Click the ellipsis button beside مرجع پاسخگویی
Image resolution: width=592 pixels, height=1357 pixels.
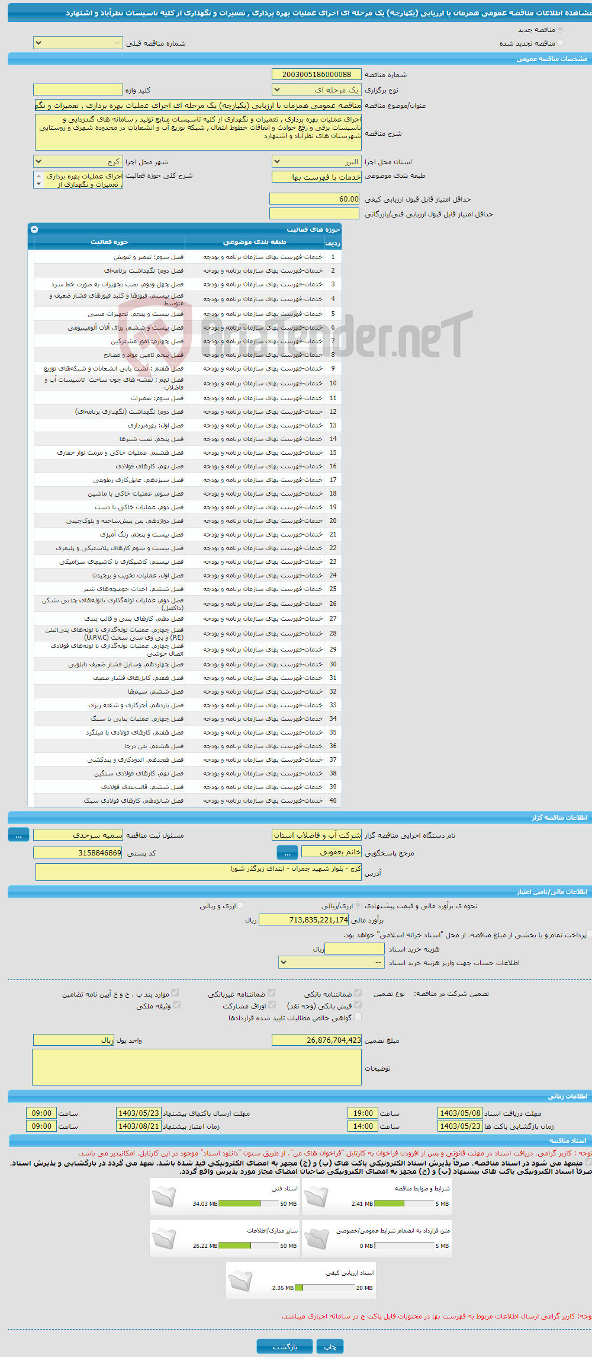click(x=288, y=852)
